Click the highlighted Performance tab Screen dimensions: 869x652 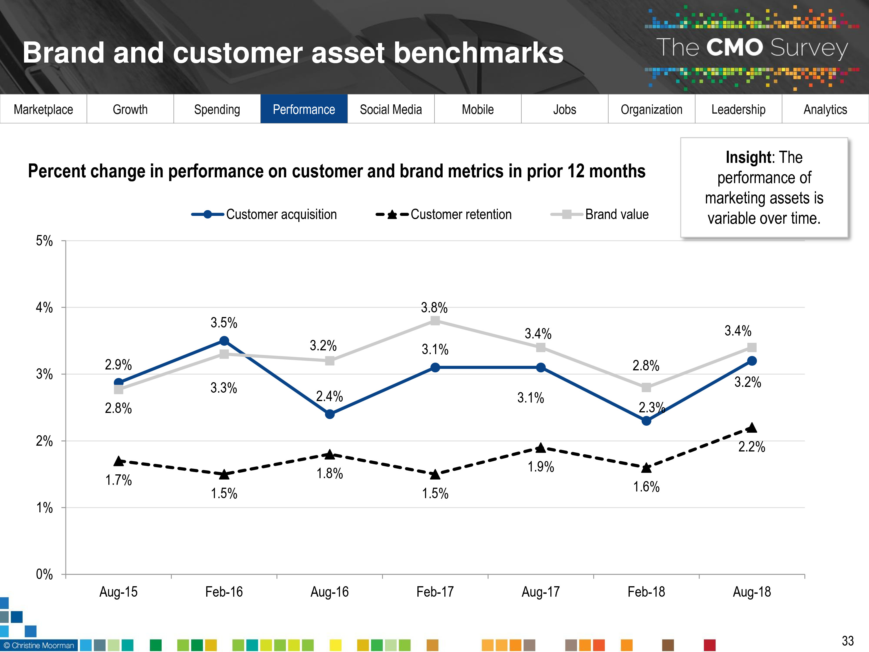click(x=304, y=109)
